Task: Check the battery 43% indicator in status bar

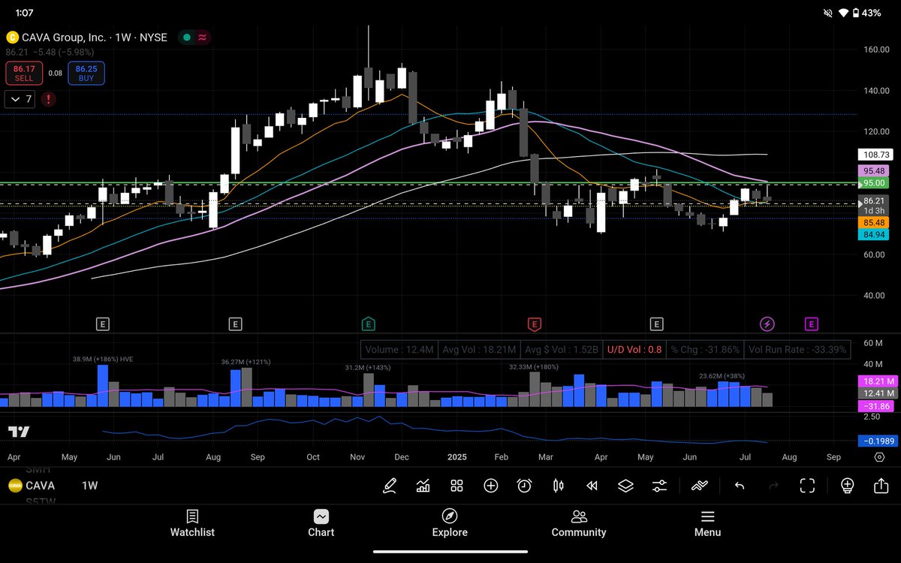Action: tap(866, 13)
